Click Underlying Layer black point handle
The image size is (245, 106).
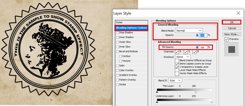tap(157, 102)
